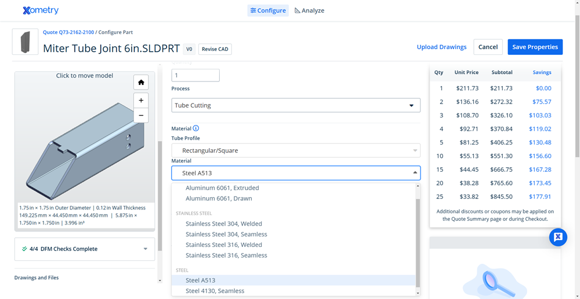580x299 pixels.
Task: Open the Tube Profile dropdown
Action: 296,150
